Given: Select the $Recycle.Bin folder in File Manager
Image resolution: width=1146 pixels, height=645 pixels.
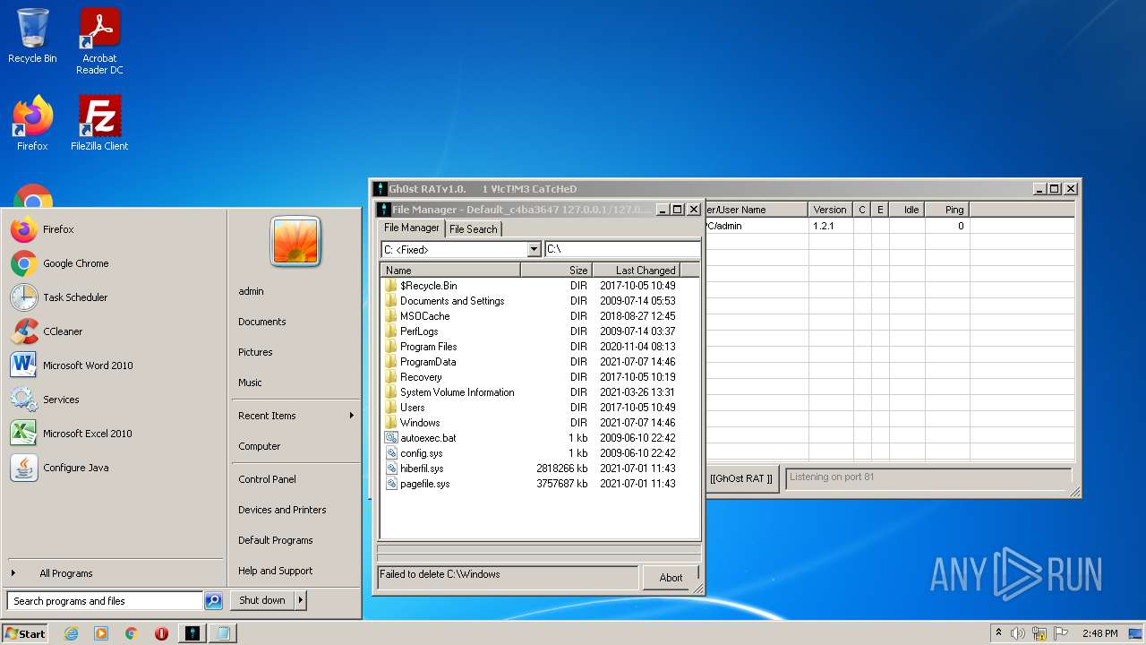Looking at the screenshot, I should 428,286.
